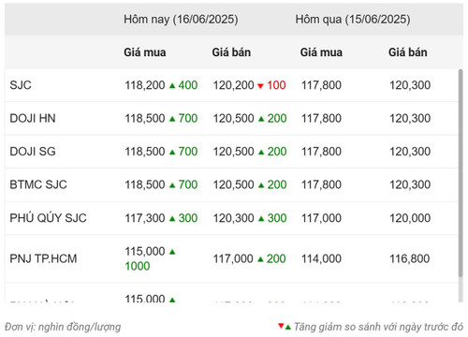Click the red-green arrow legend icon in footer
Image resolution: width=468 pixels, height=337 pixels.
click(x=285, y=327)
